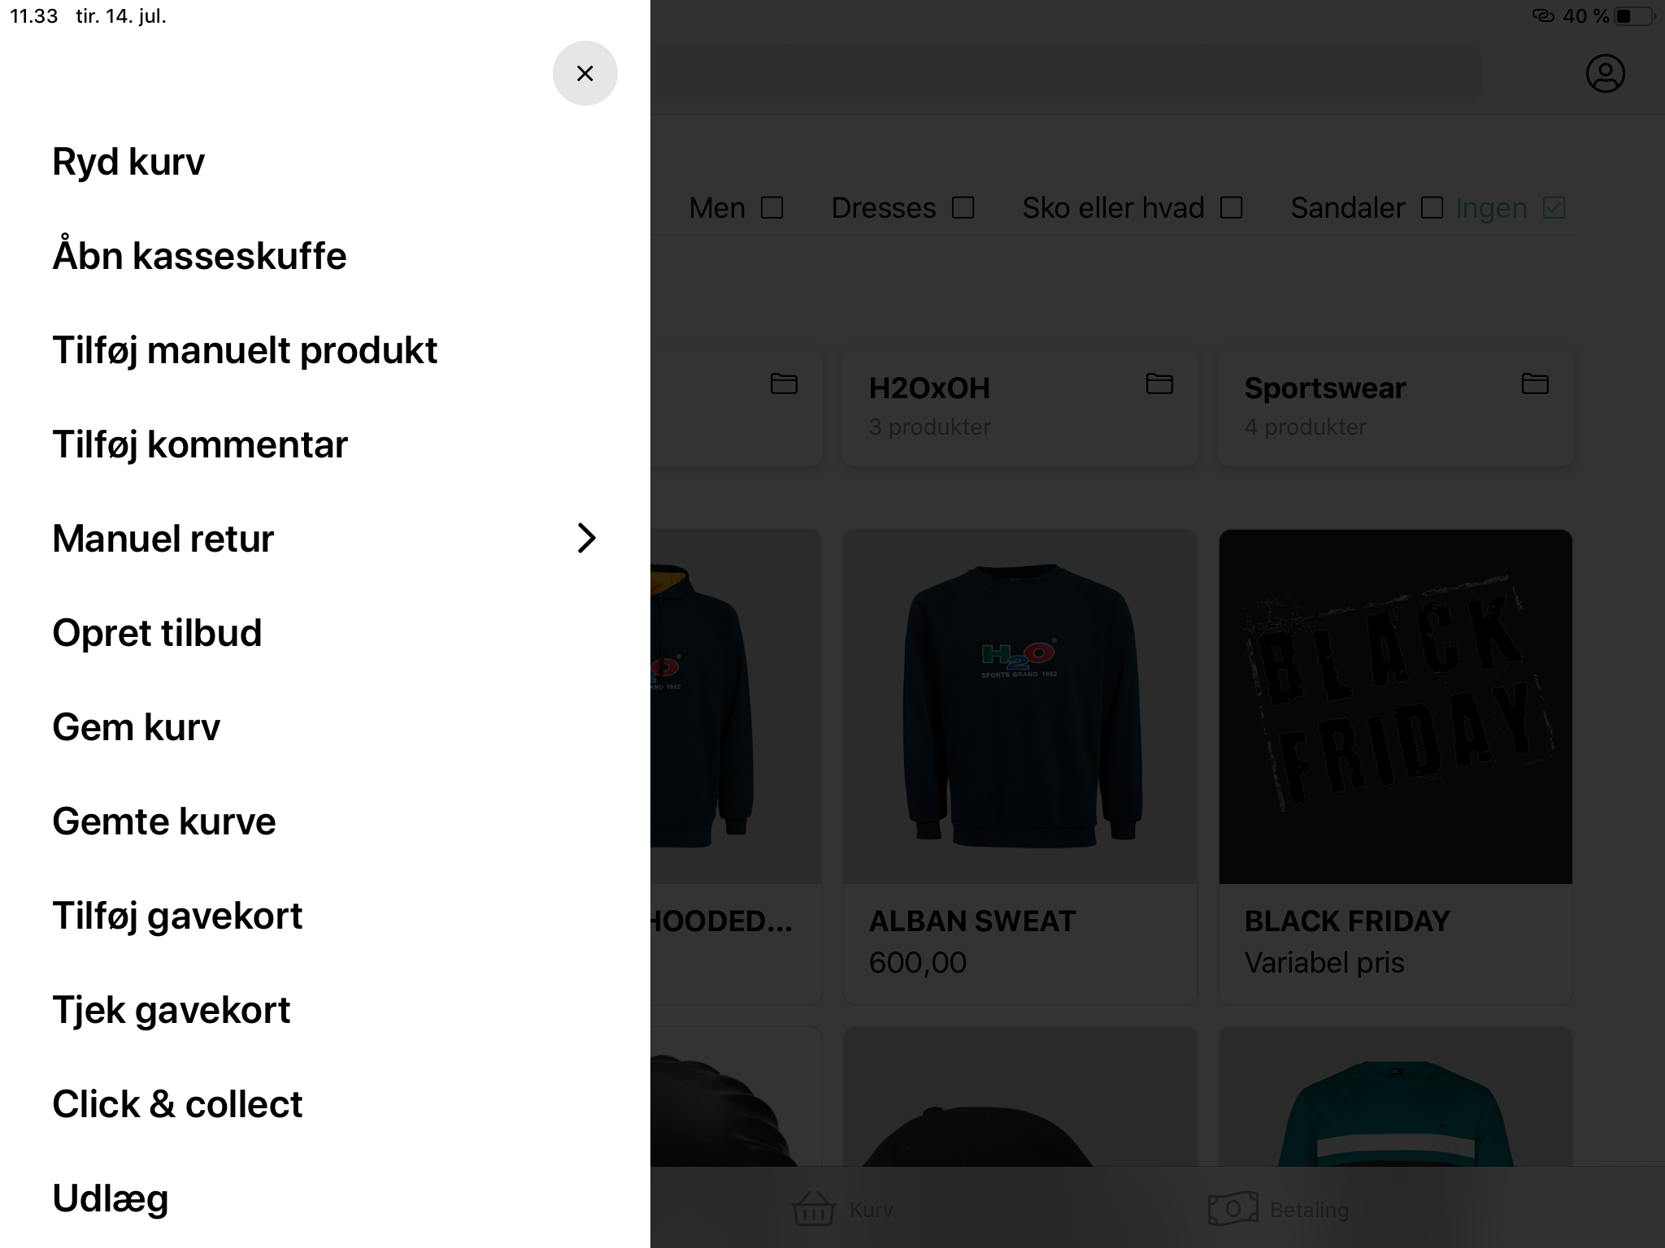The height and width of the screenshot is (1248, 1665).
Task: Uncheck the Ingen filter checkbox
Action: (1554, 208)
